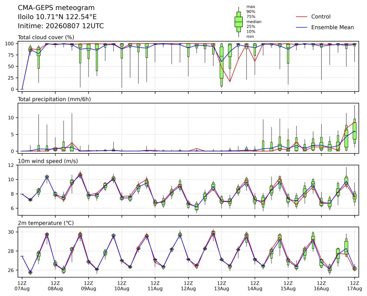Click the '12Z 17Aug' x-axis label
Screen dimensions: 367x296
[x=354, y=286]
